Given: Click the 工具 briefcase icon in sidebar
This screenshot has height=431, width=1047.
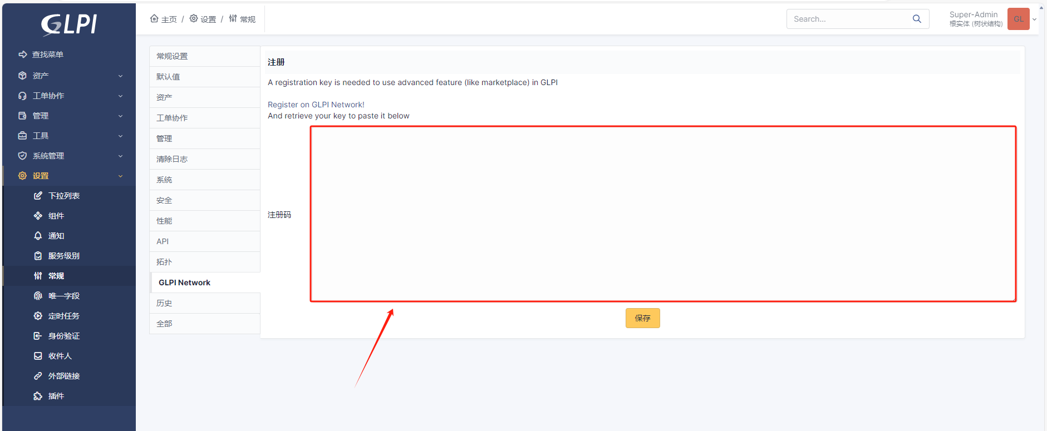Looking at the screenshot, I should (22, 136).
